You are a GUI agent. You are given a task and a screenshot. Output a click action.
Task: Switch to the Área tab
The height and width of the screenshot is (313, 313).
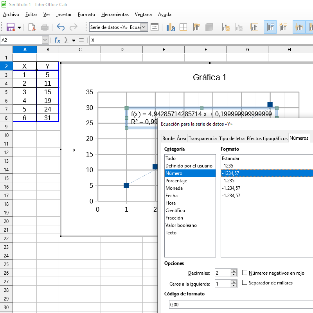tap(182, 139)
